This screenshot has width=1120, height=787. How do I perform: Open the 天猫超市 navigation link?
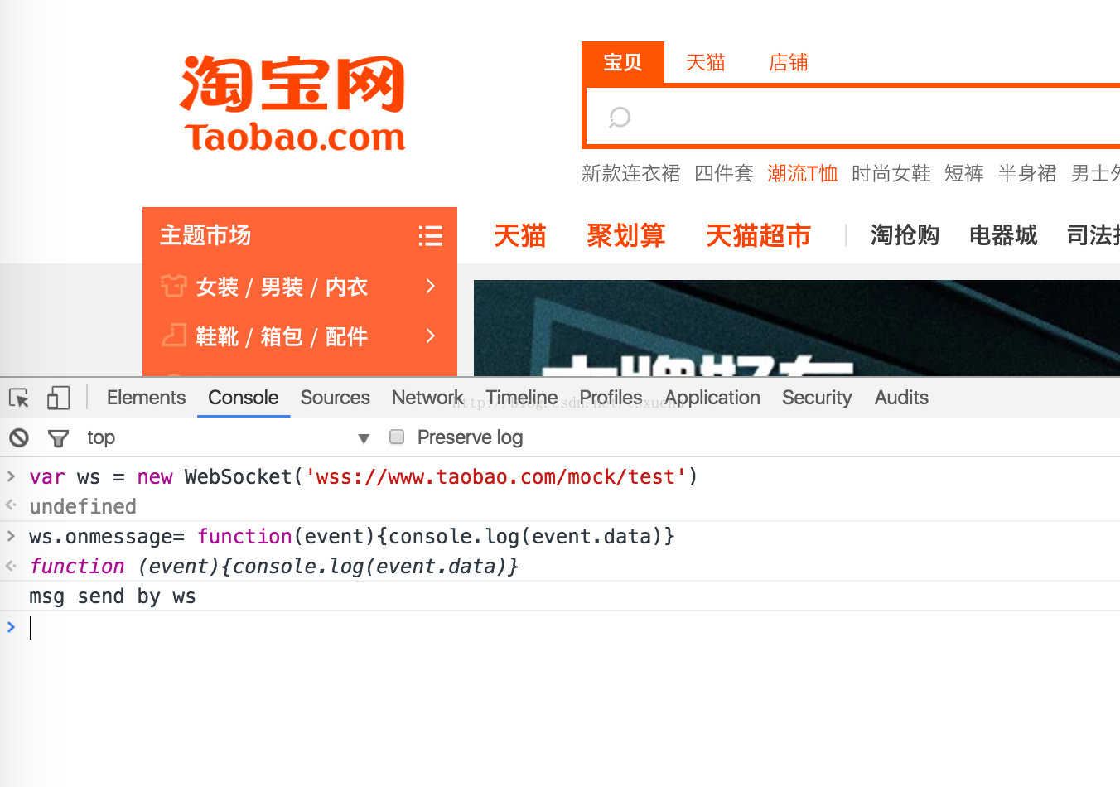point(758,236)
